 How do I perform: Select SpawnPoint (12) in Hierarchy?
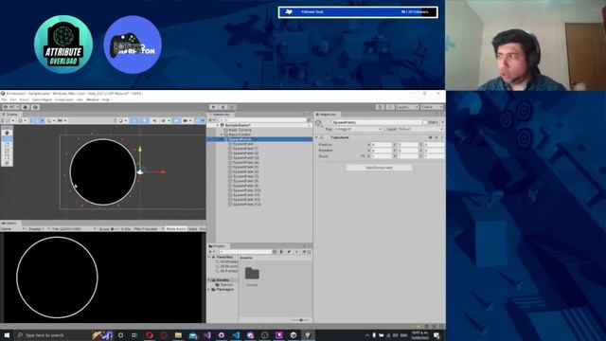click(246, 200)
